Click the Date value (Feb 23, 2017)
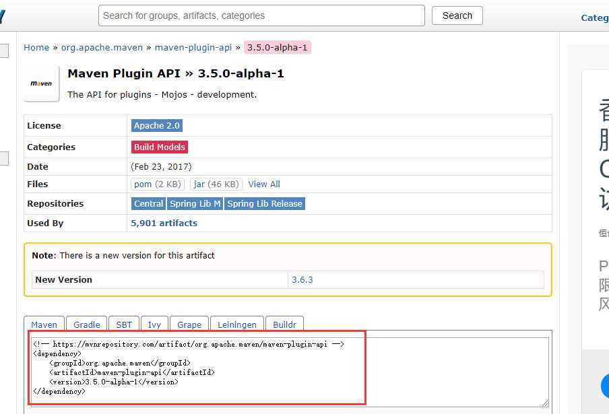Viewport: 609px width, 414px height. click(x=161, y=167)
